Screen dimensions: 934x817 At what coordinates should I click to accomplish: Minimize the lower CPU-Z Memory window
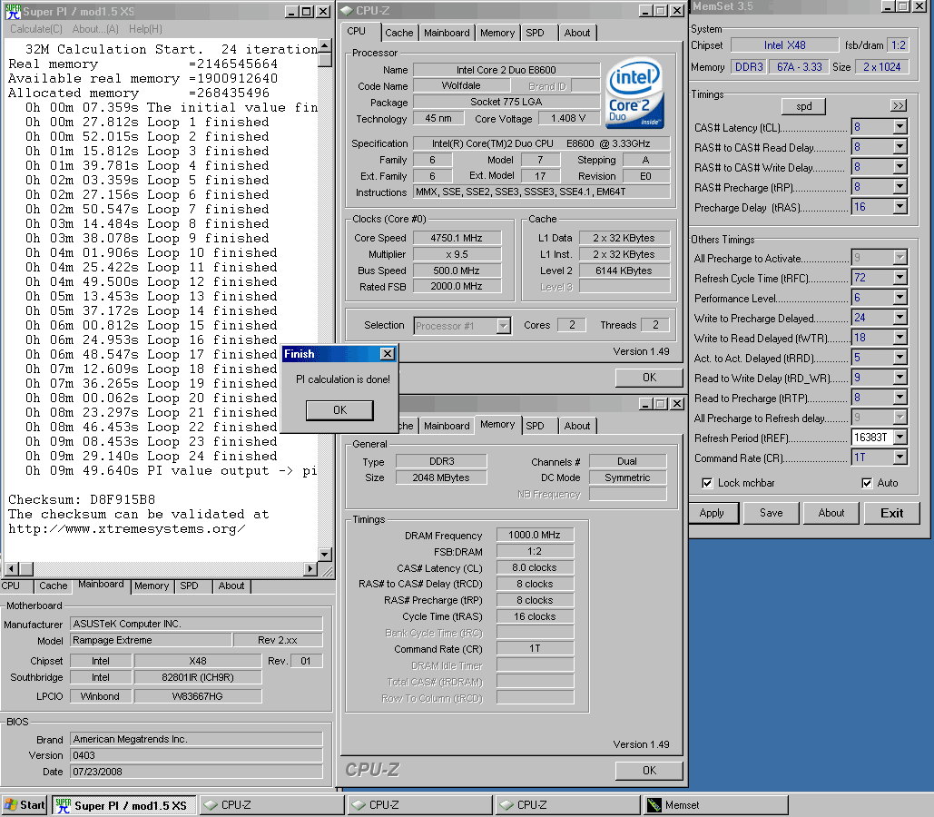pos(645,404)
